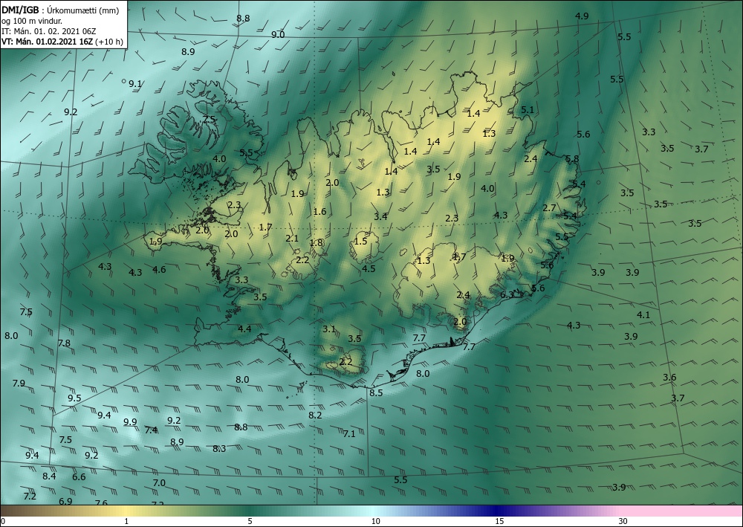Click the 9.1 value near the small island

[x=135, y=84]
